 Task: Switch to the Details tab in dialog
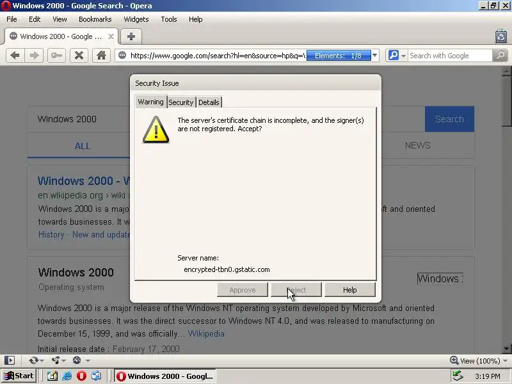209,102
